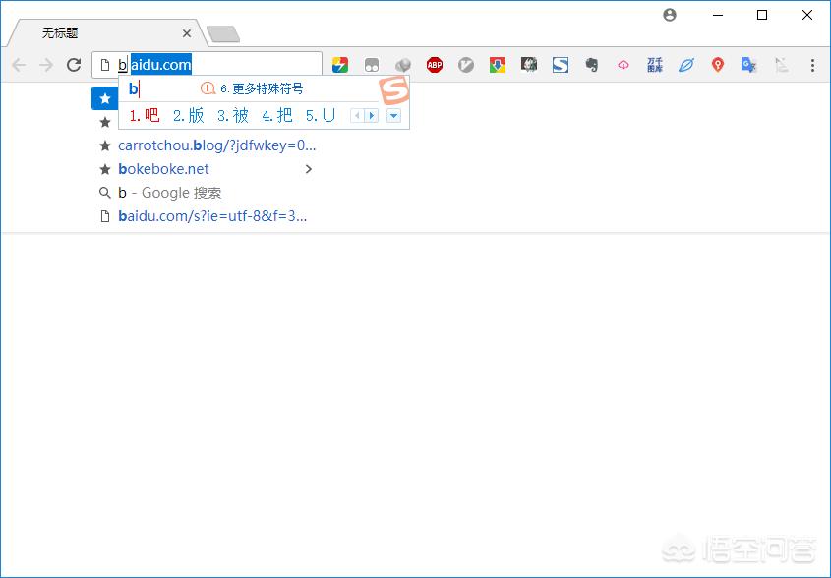The width and height of the screenshot is (831, 578).
Task: Choose candidate 3 被
Action: (233, 115)
